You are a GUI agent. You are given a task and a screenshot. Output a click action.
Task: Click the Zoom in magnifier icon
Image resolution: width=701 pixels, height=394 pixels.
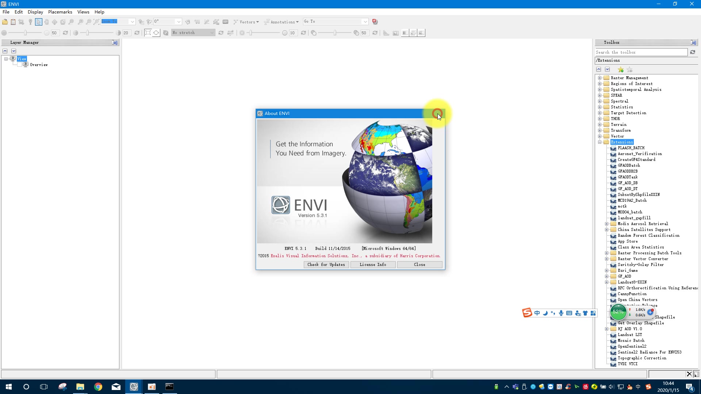coord(80,22)
